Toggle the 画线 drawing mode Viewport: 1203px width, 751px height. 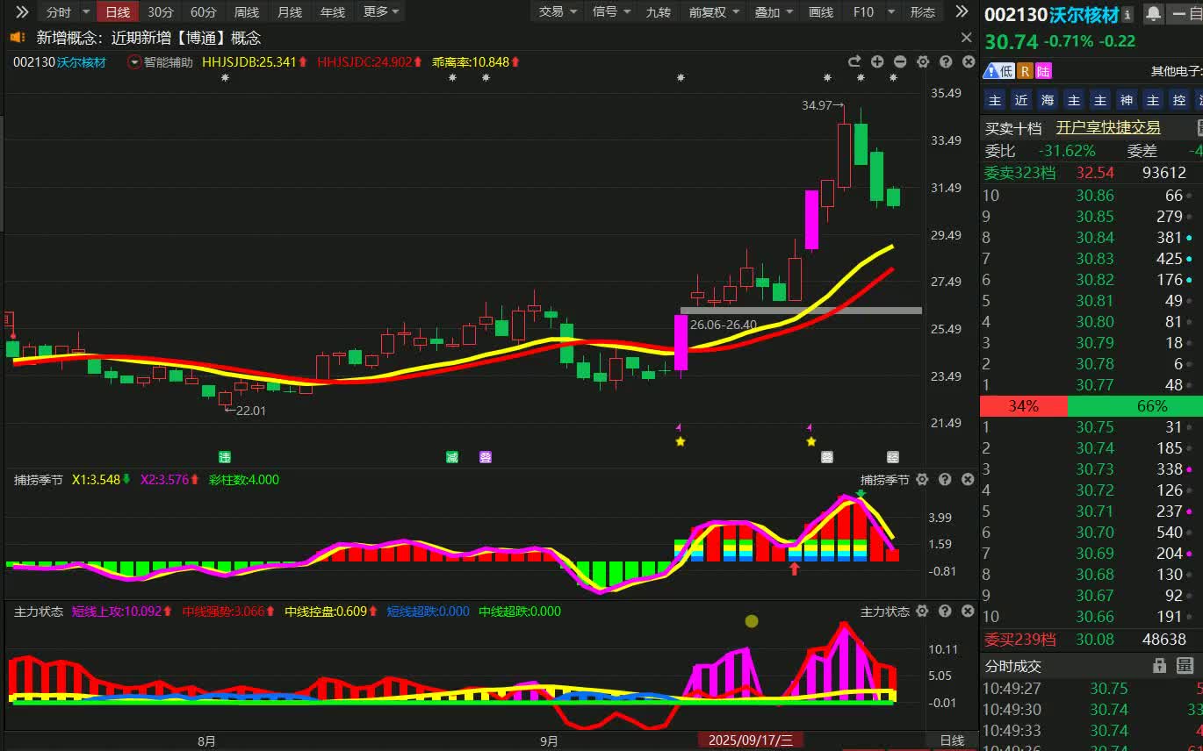[x=820, y=12]
